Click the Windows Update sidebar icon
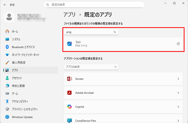Viewport: 188px width, 123px height. pos(7,117)
